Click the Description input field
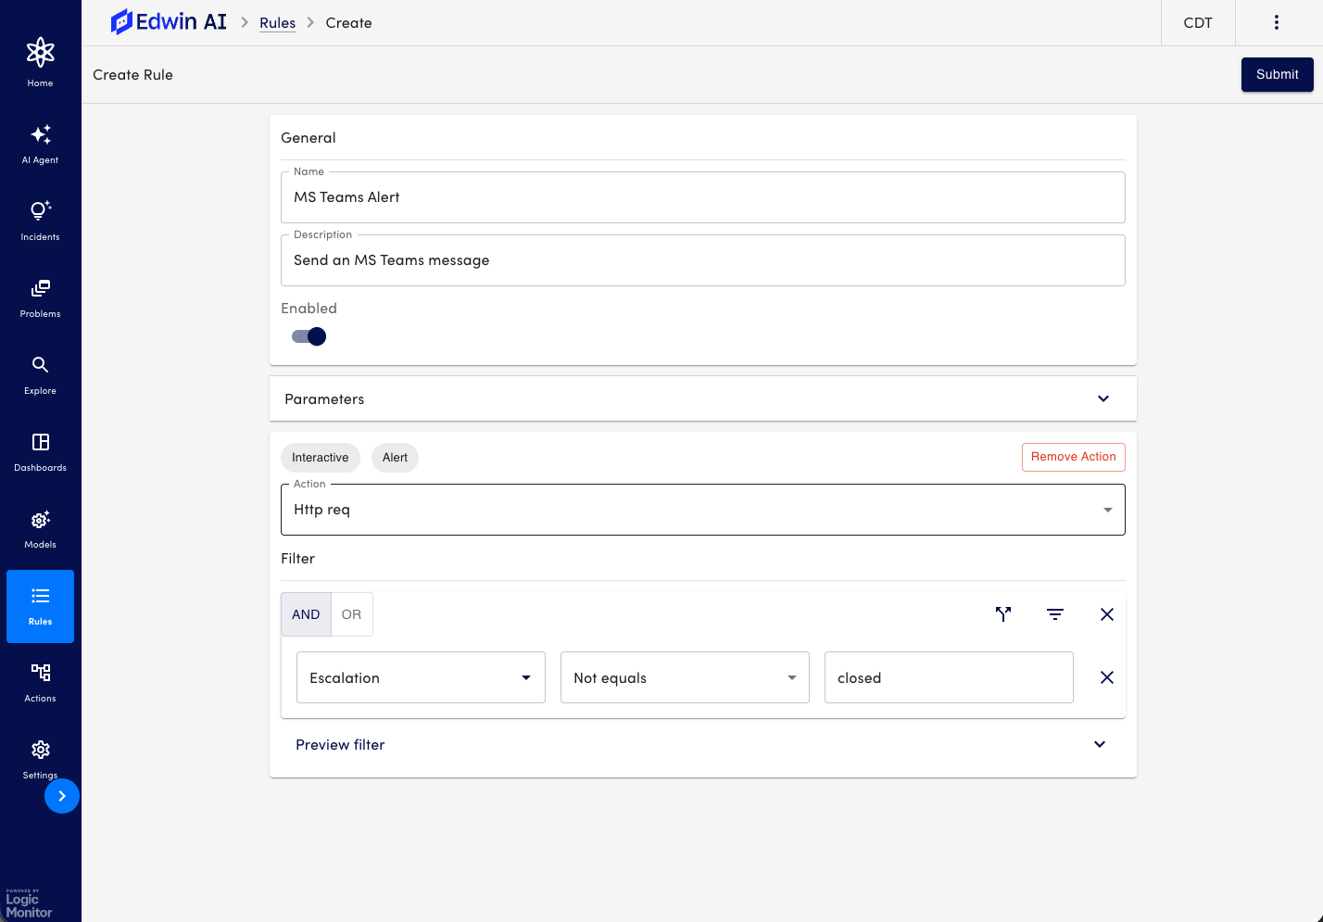 (x=703, y=260)
